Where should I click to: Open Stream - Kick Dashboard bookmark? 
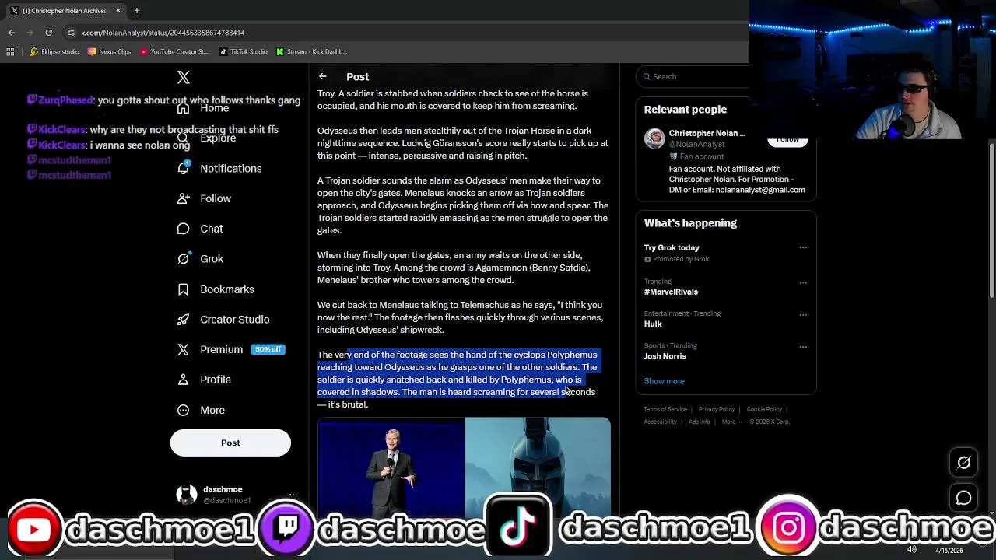[311, 52]
